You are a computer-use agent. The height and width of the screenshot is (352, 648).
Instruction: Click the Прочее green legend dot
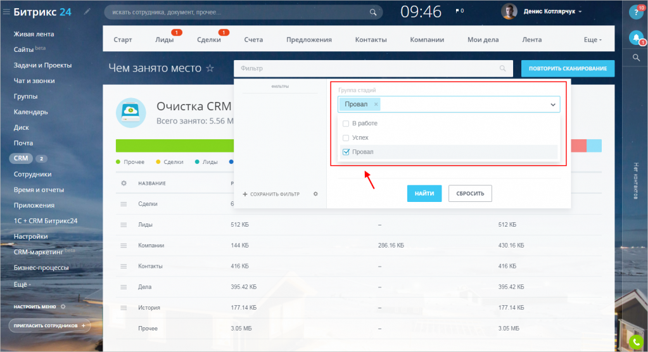pos(118,162)
